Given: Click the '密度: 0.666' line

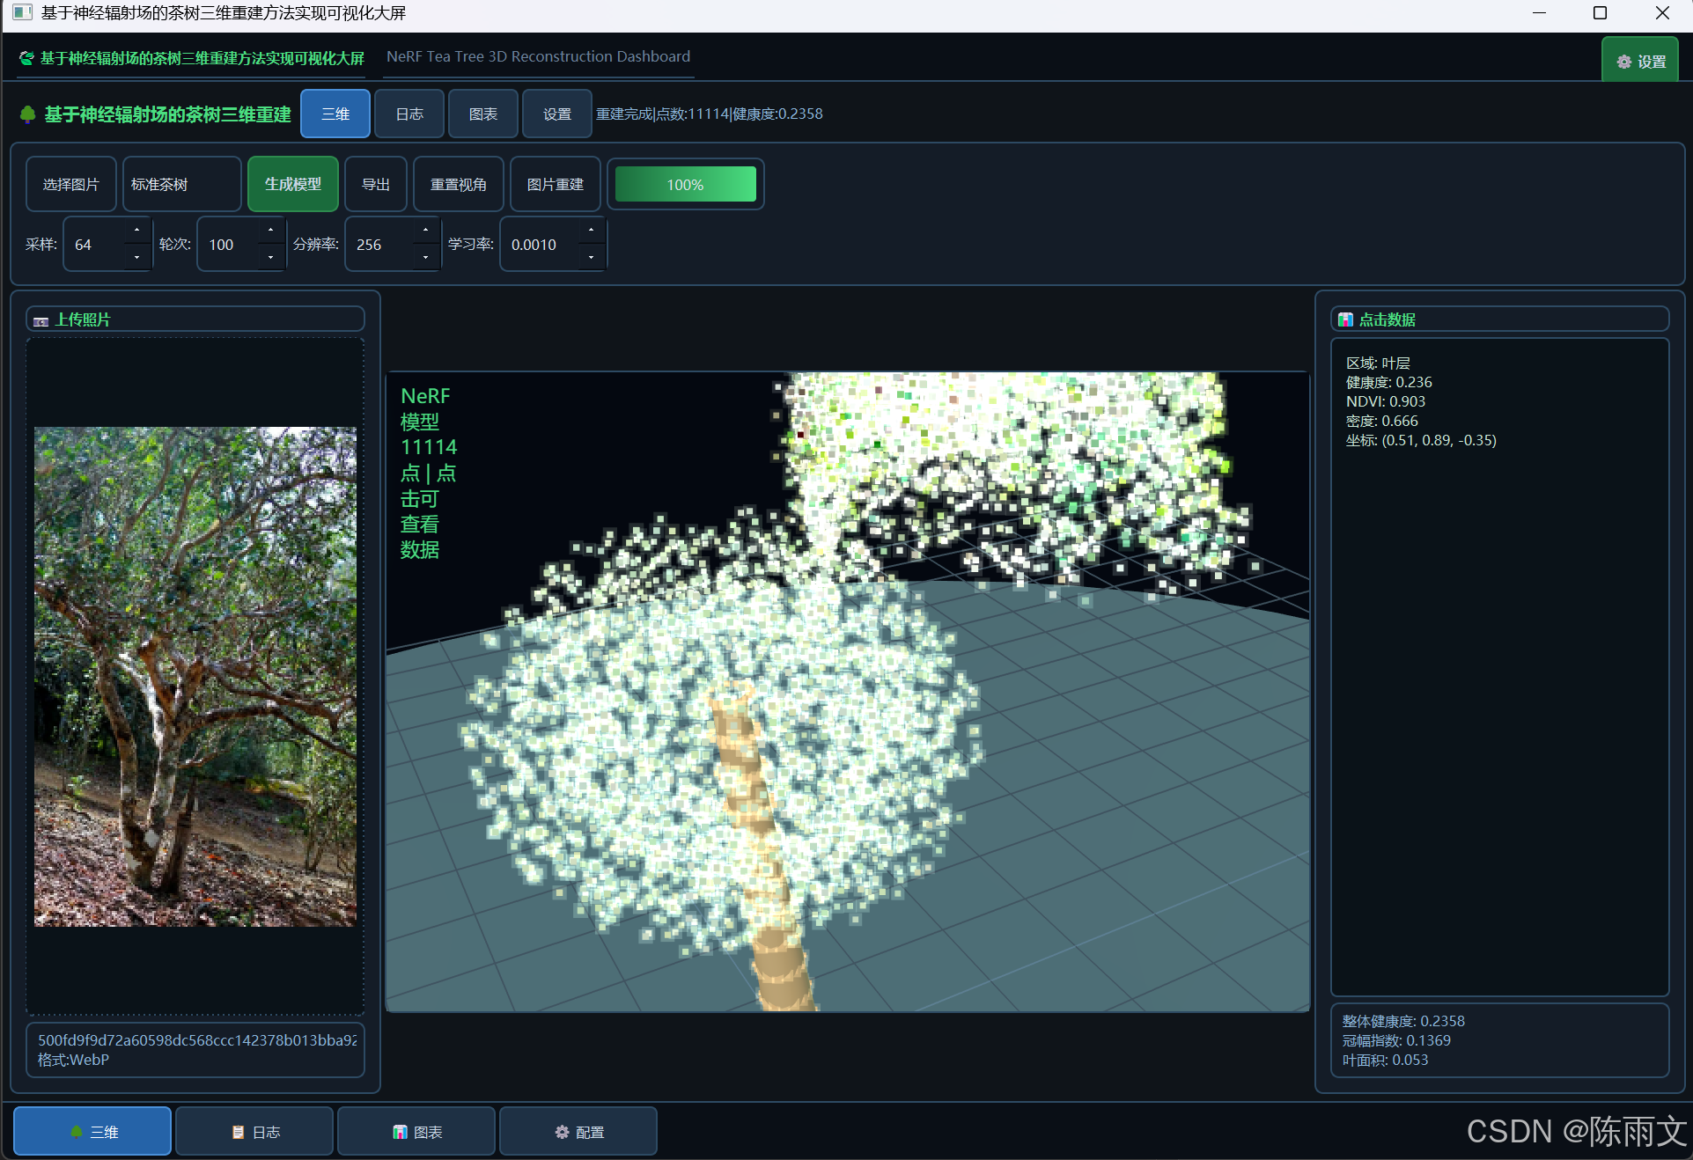Looking at the screenshot, I should coord(1382,421).
